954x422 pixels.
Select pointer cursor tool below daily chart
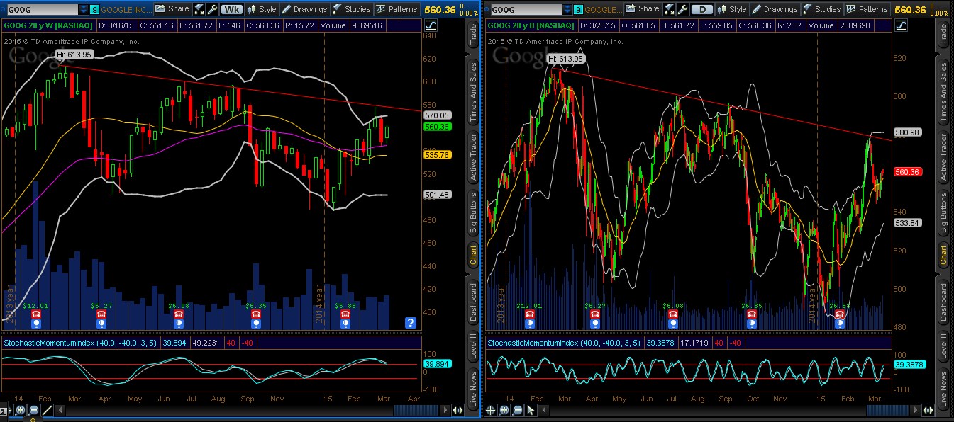(x=531, y=410)
